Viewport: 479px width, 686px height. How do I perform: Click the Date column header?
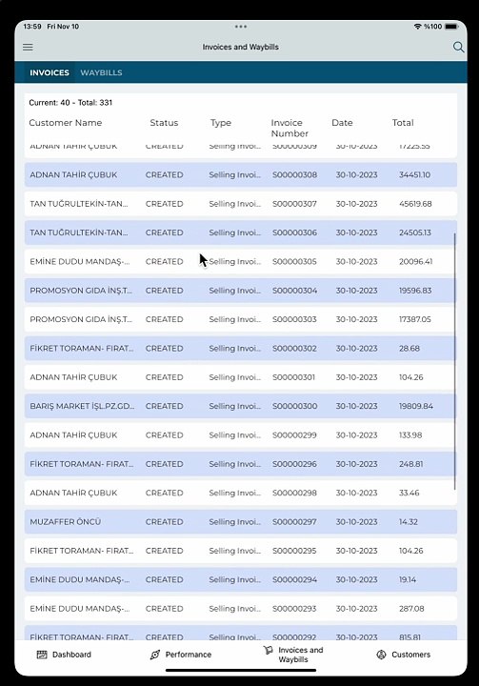coord(342,123)
